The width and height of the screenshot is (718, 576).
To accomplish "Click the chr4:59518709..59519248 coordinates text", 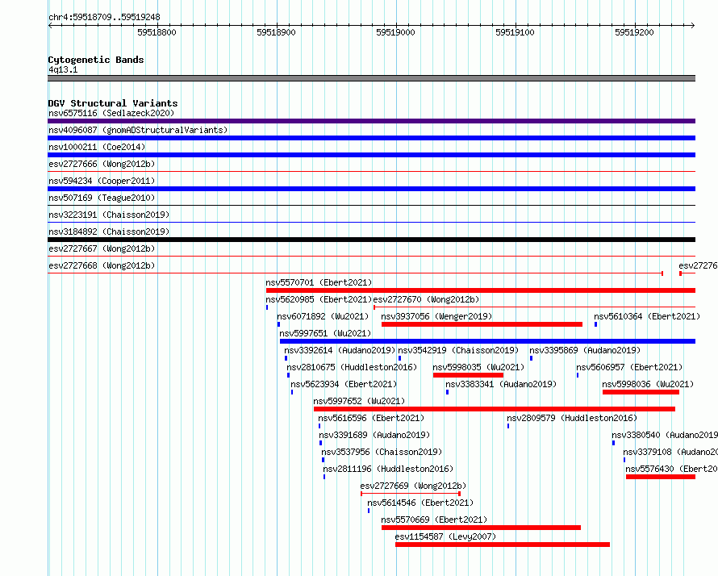I will coord(104,17).
